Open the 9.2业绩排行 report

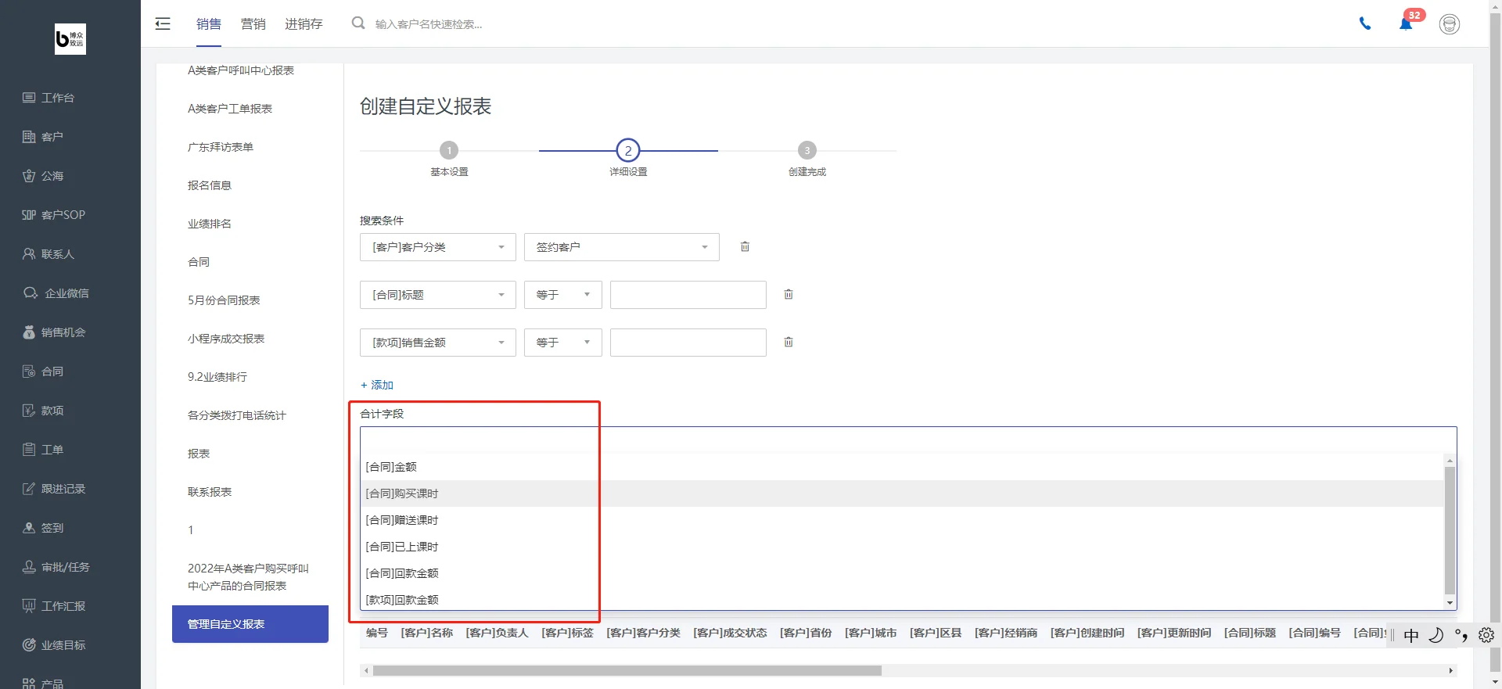click(x=217, y=377)
